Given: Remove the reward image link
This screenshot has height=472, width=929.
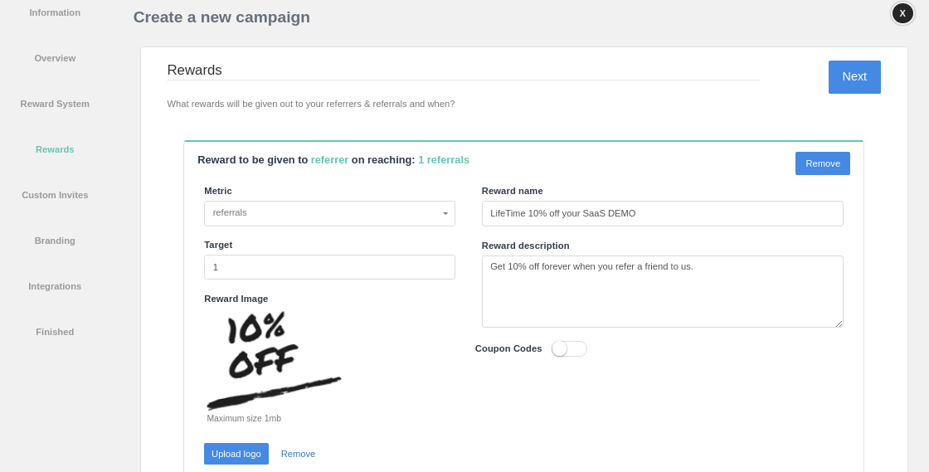Looking at the screenshot, I should click(298, 454).
